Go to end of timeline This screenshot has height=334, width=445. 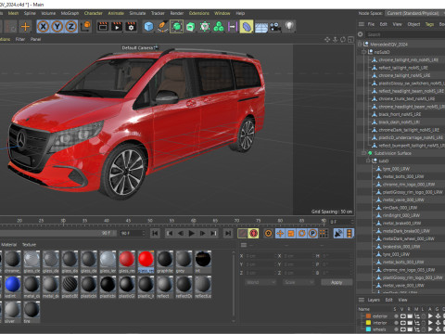pyautogui.click(x=228, y=233)
